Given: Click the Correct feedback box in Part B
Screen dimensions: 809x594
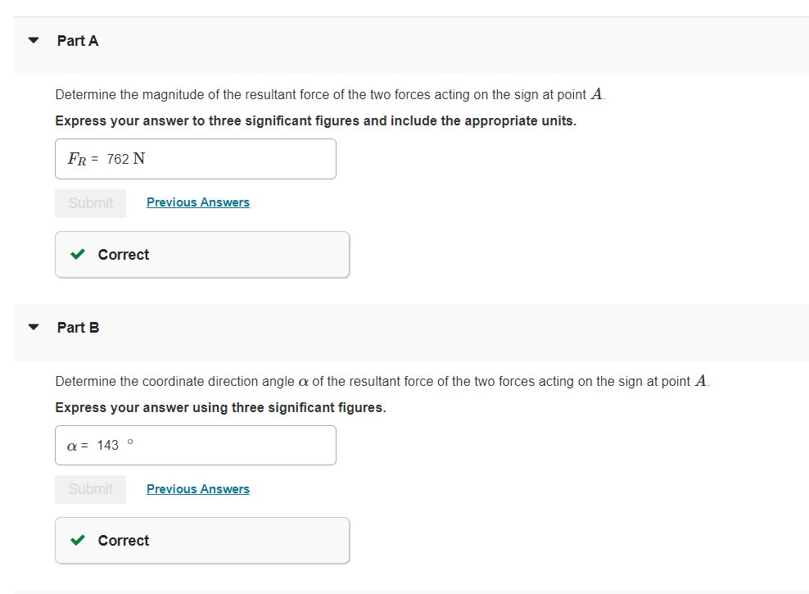Looking at the screenshot, I should (202, 540).
